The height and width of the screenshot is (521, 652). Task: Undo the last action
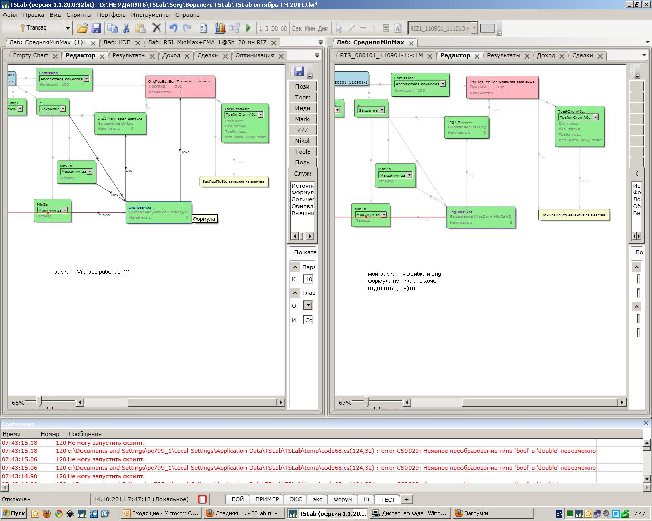click(173, 28)
